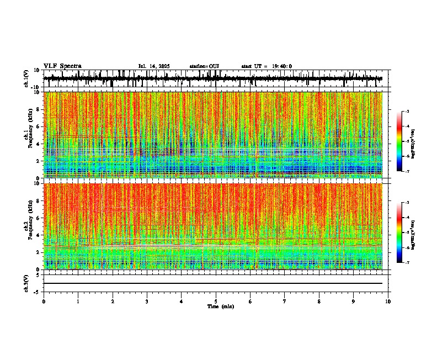
Task: Click the ch.2 colorbar log(PSD) label
Action: [413, 235]
